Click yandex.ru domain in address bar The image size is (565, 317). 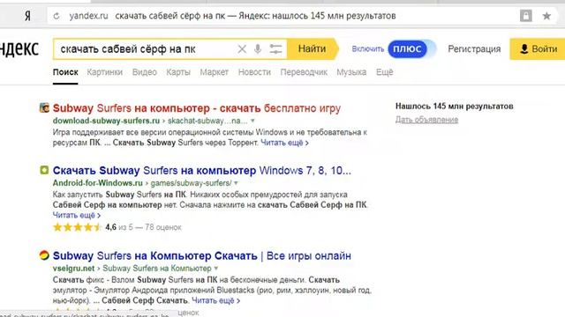tap(88, 16)
